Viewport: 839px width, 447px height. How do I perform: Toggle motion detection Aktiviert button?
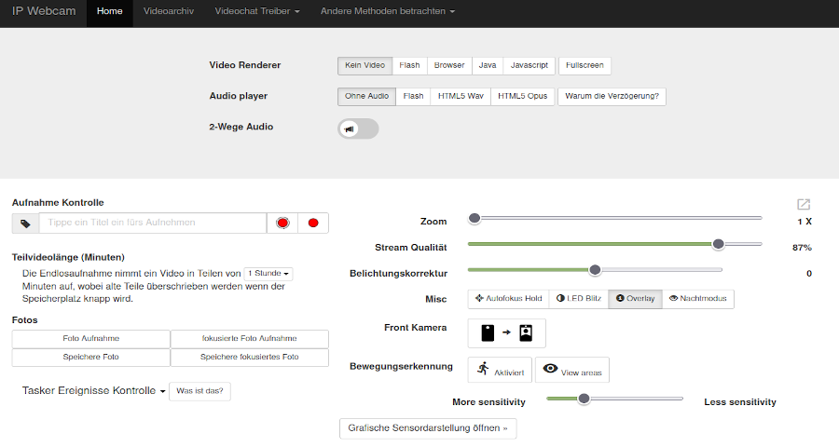pyautogui.click(x=500, y=370)
